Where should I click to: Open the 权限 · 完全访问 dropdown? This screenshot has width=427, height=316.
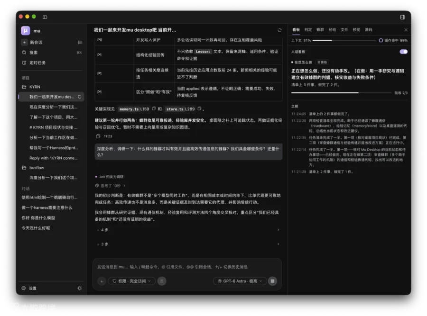coord(132,281)
